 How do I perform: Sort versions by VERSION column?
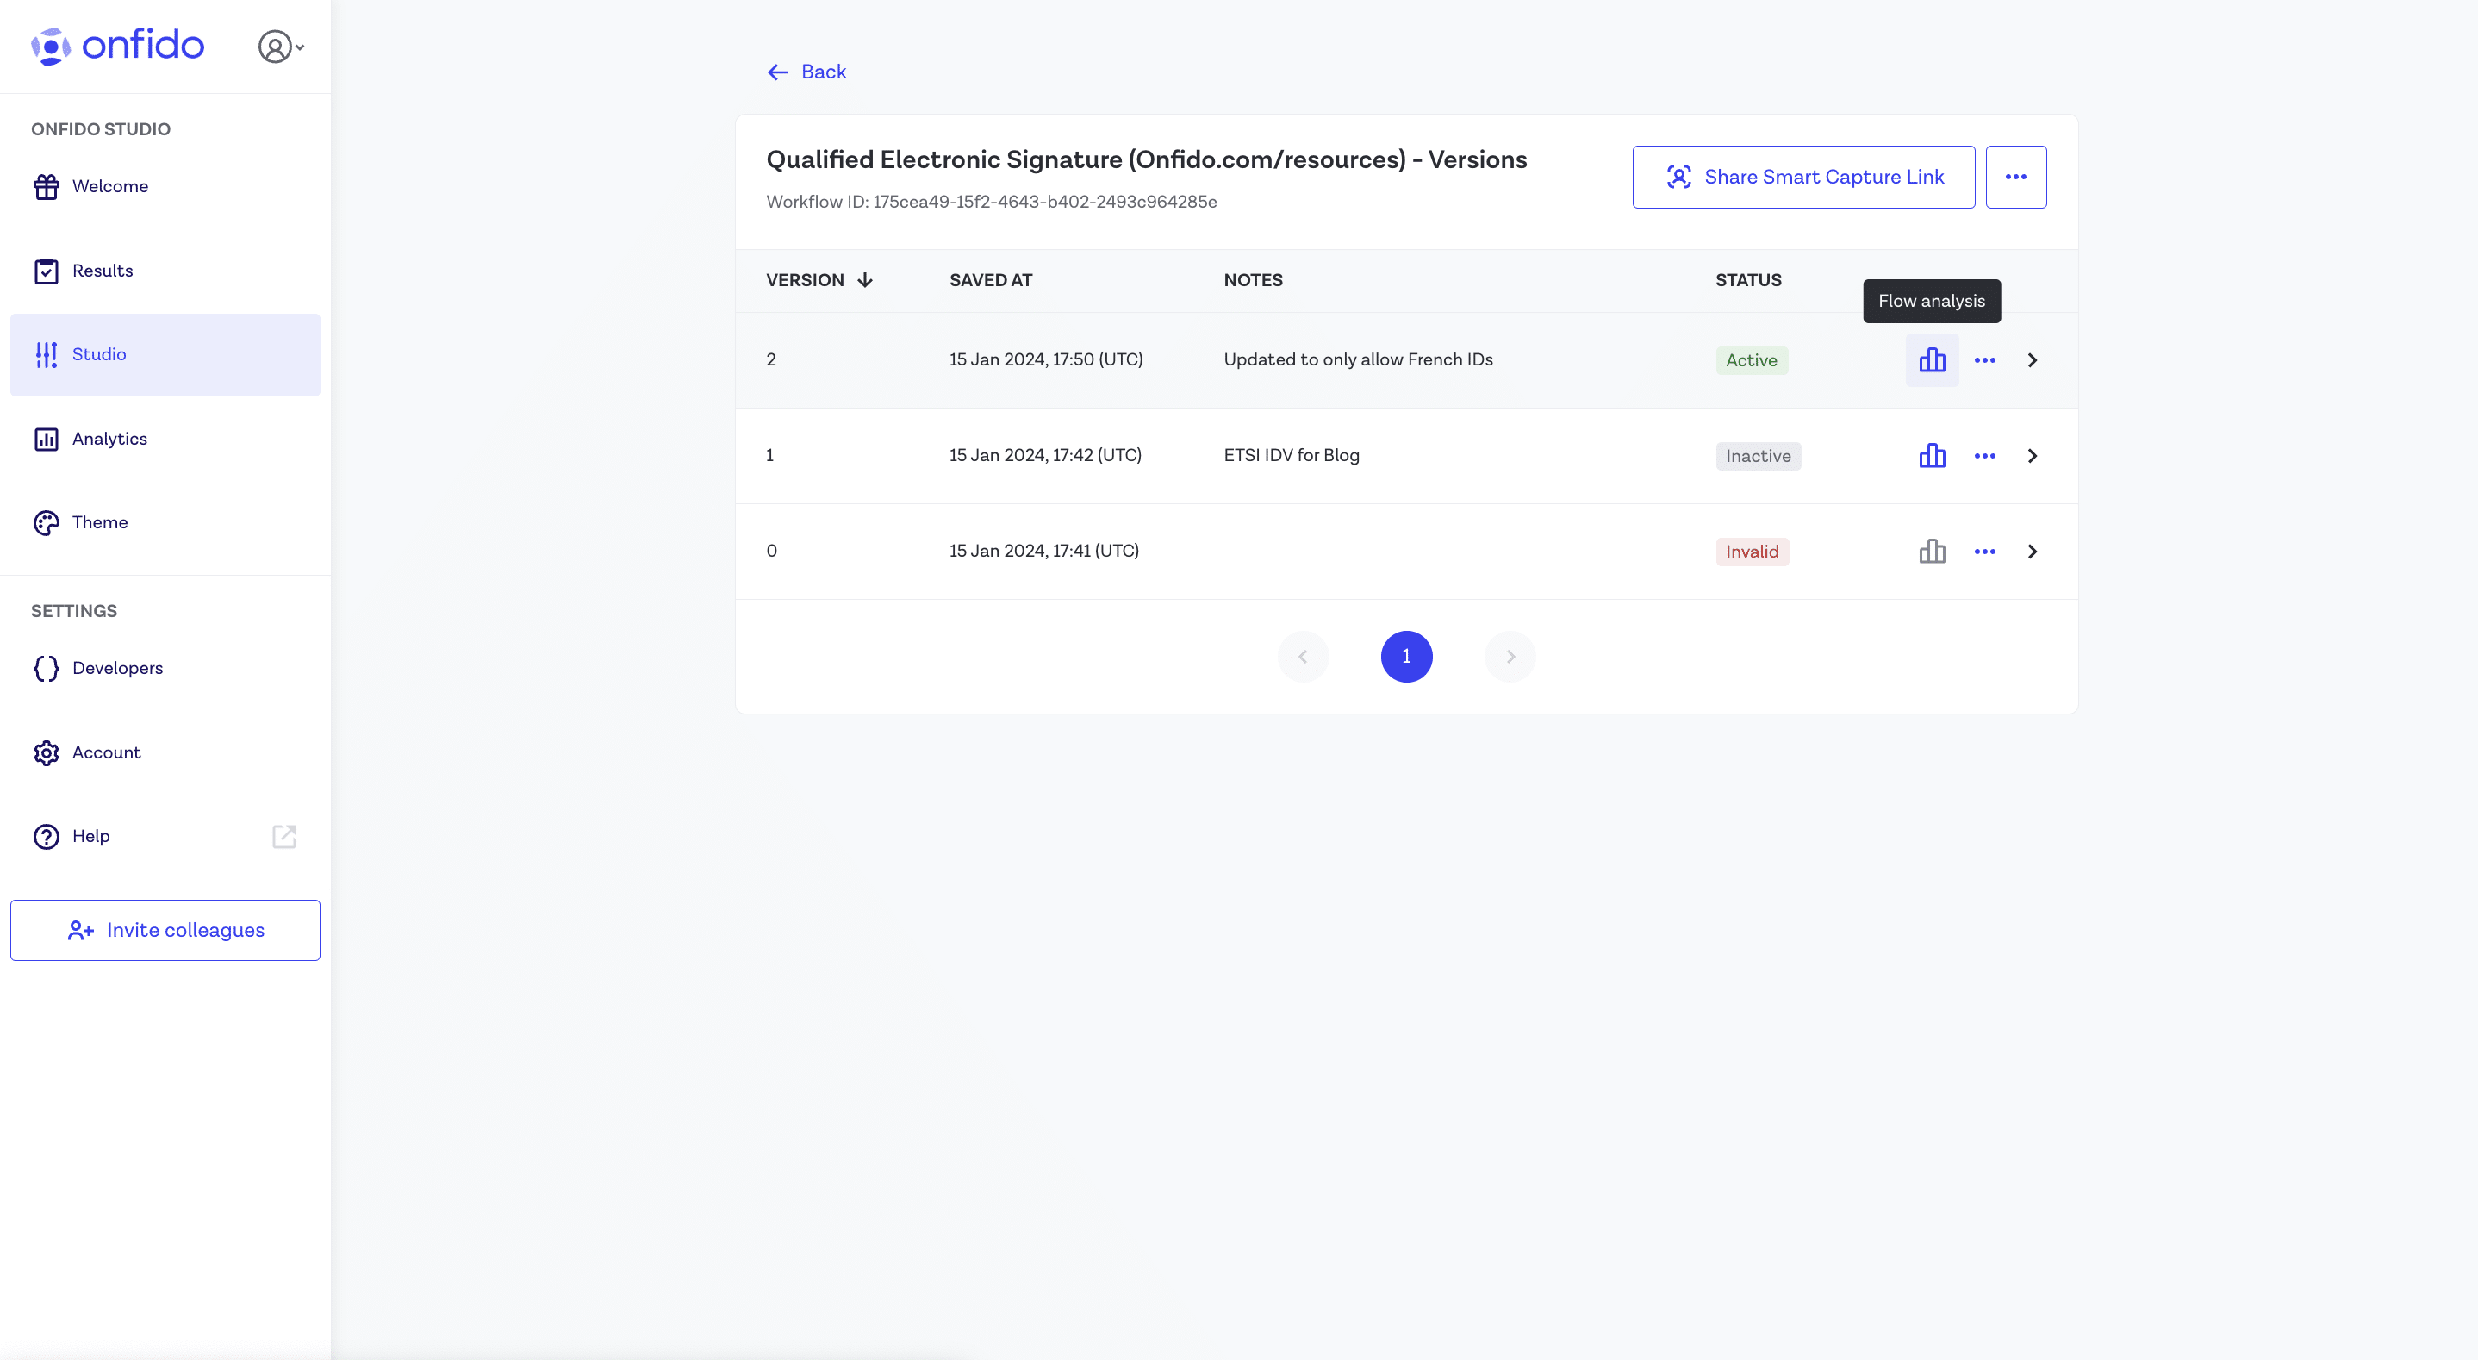tap(820, 280)
